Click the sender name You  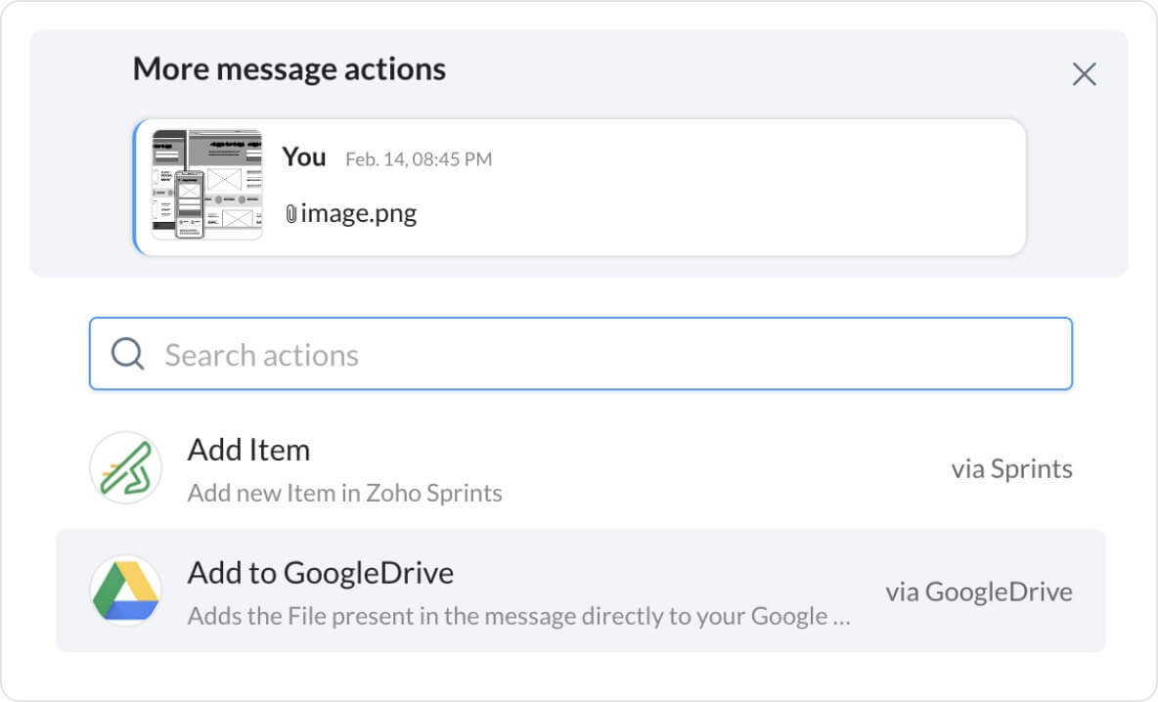click(x=304, y=156)
